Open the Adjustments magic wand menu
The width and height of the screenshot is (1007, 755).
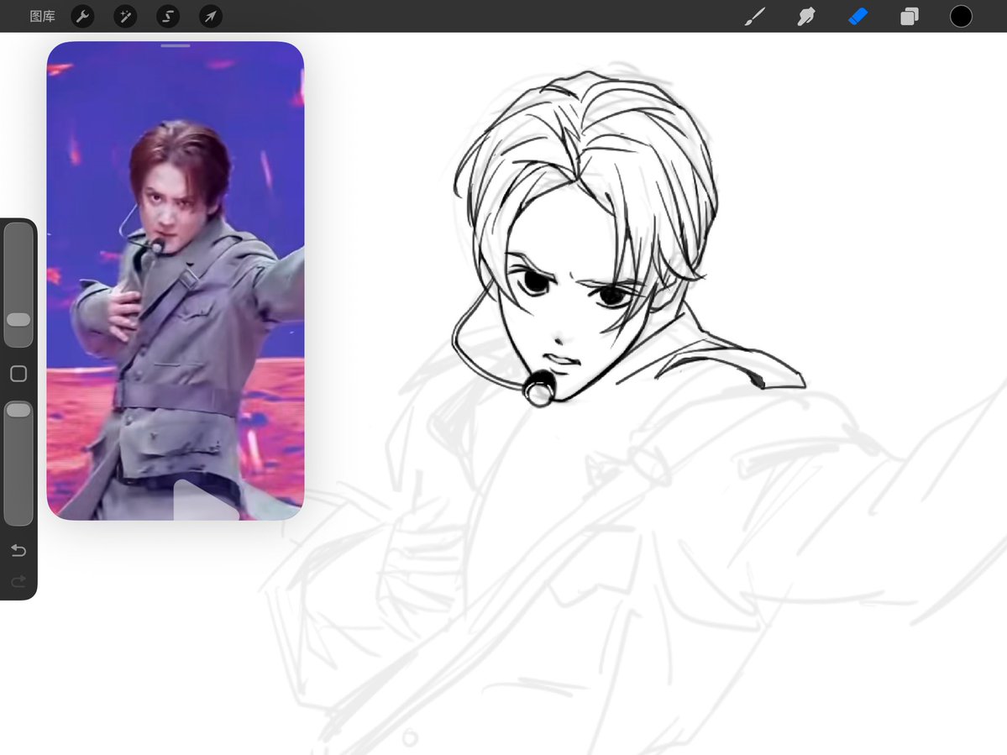[125, 16]
